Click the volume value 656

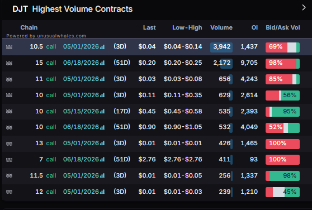click(x=225, y=79)
